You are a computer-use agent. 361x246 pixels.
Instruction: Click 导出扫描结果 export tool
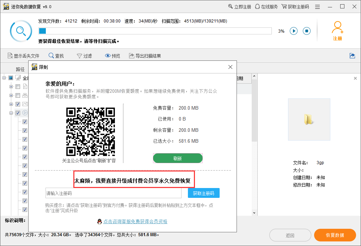point(145,56)
